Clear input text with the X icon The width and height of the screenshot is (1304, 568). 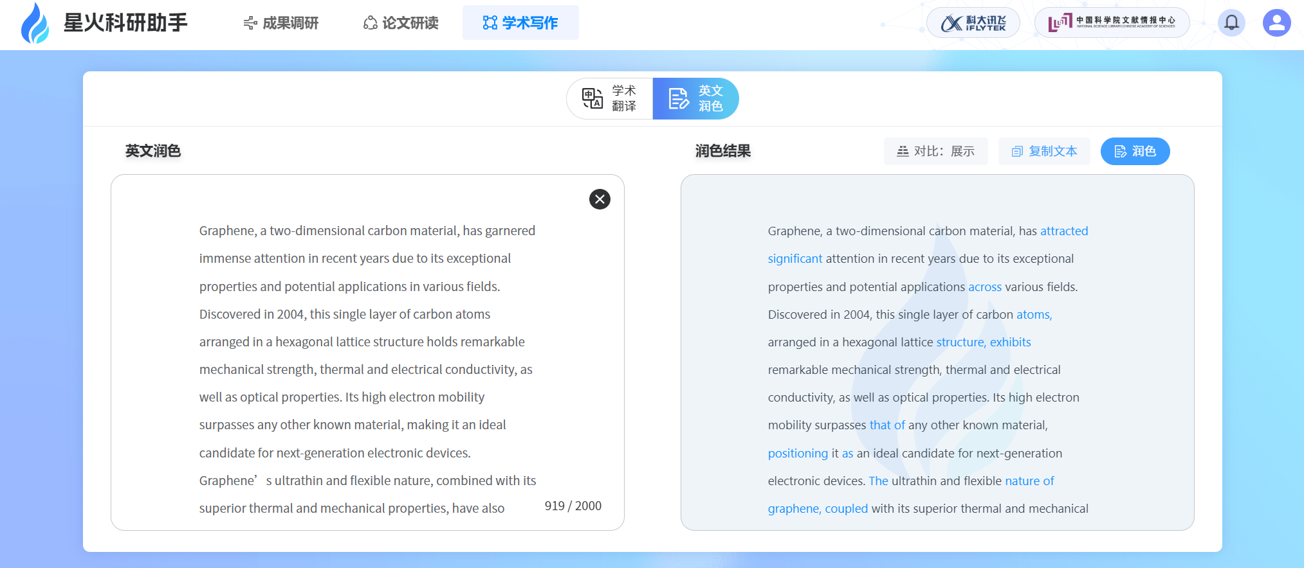coord(600,199)
